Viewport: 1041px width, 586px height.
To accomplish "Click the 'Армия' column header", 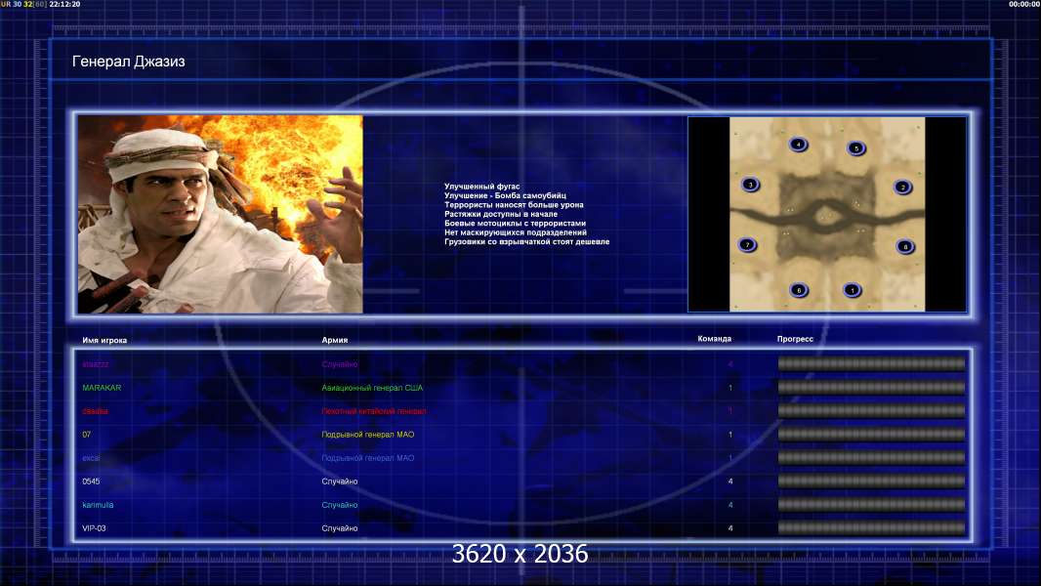I will point(335,340).
